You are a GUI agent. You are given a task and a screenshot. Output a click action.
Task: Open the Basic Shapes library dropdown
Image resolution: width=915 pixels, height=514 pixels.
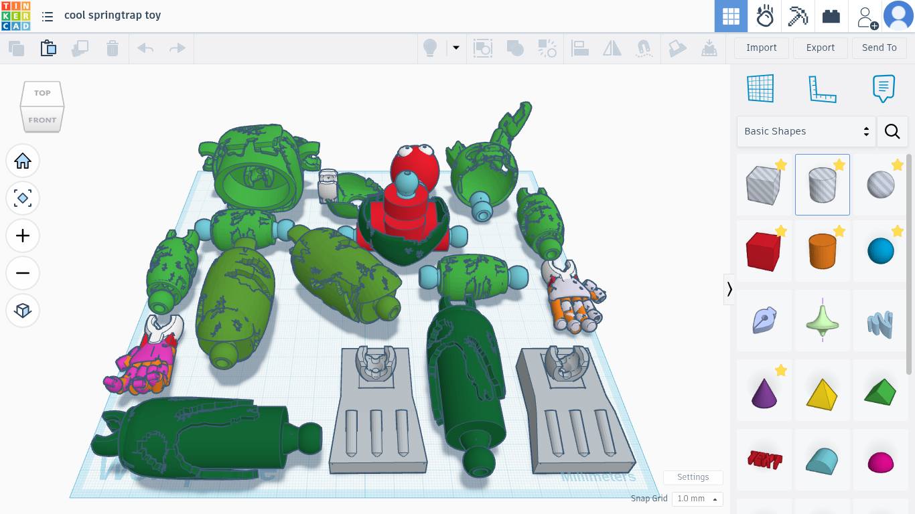[x=806, y=131]
